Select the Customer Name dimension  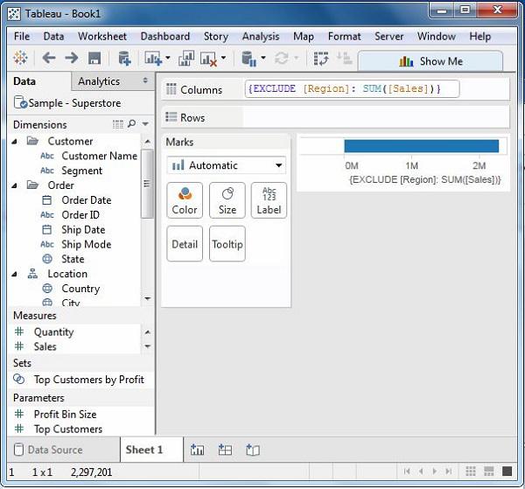click(100, 156)
